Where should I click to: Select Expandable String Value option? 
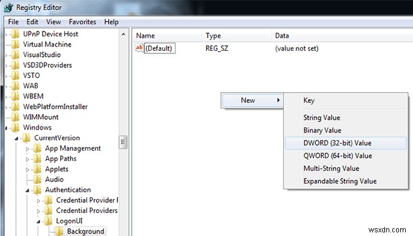[x=346, y=181]
